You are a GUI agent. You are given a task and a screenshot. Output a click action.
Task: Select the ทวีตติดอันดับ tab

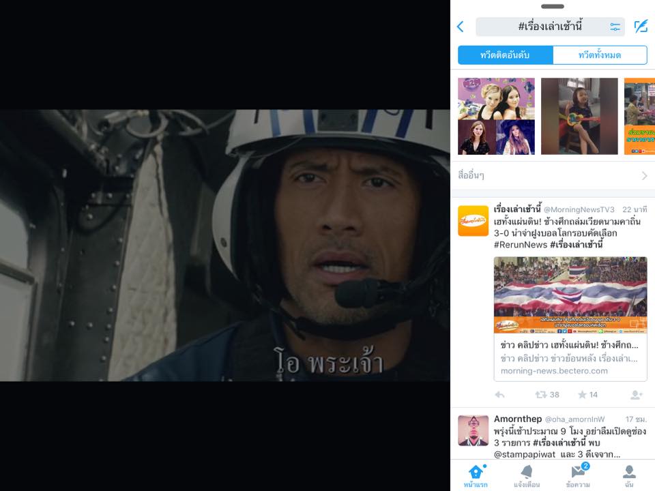505,55
